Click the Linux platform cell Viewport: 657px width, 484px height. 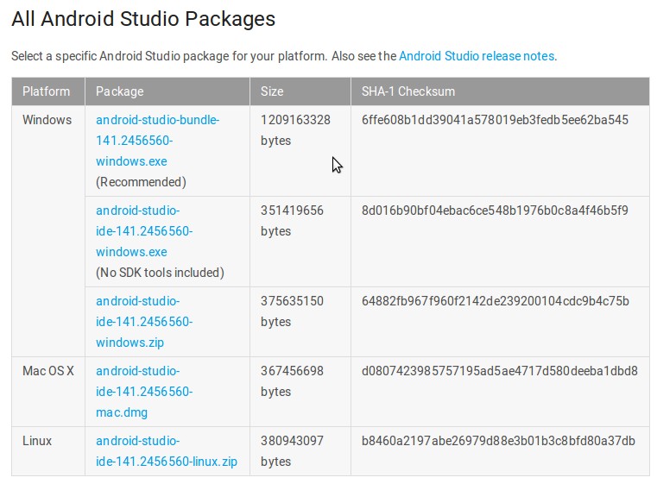[x=37, y=441]
